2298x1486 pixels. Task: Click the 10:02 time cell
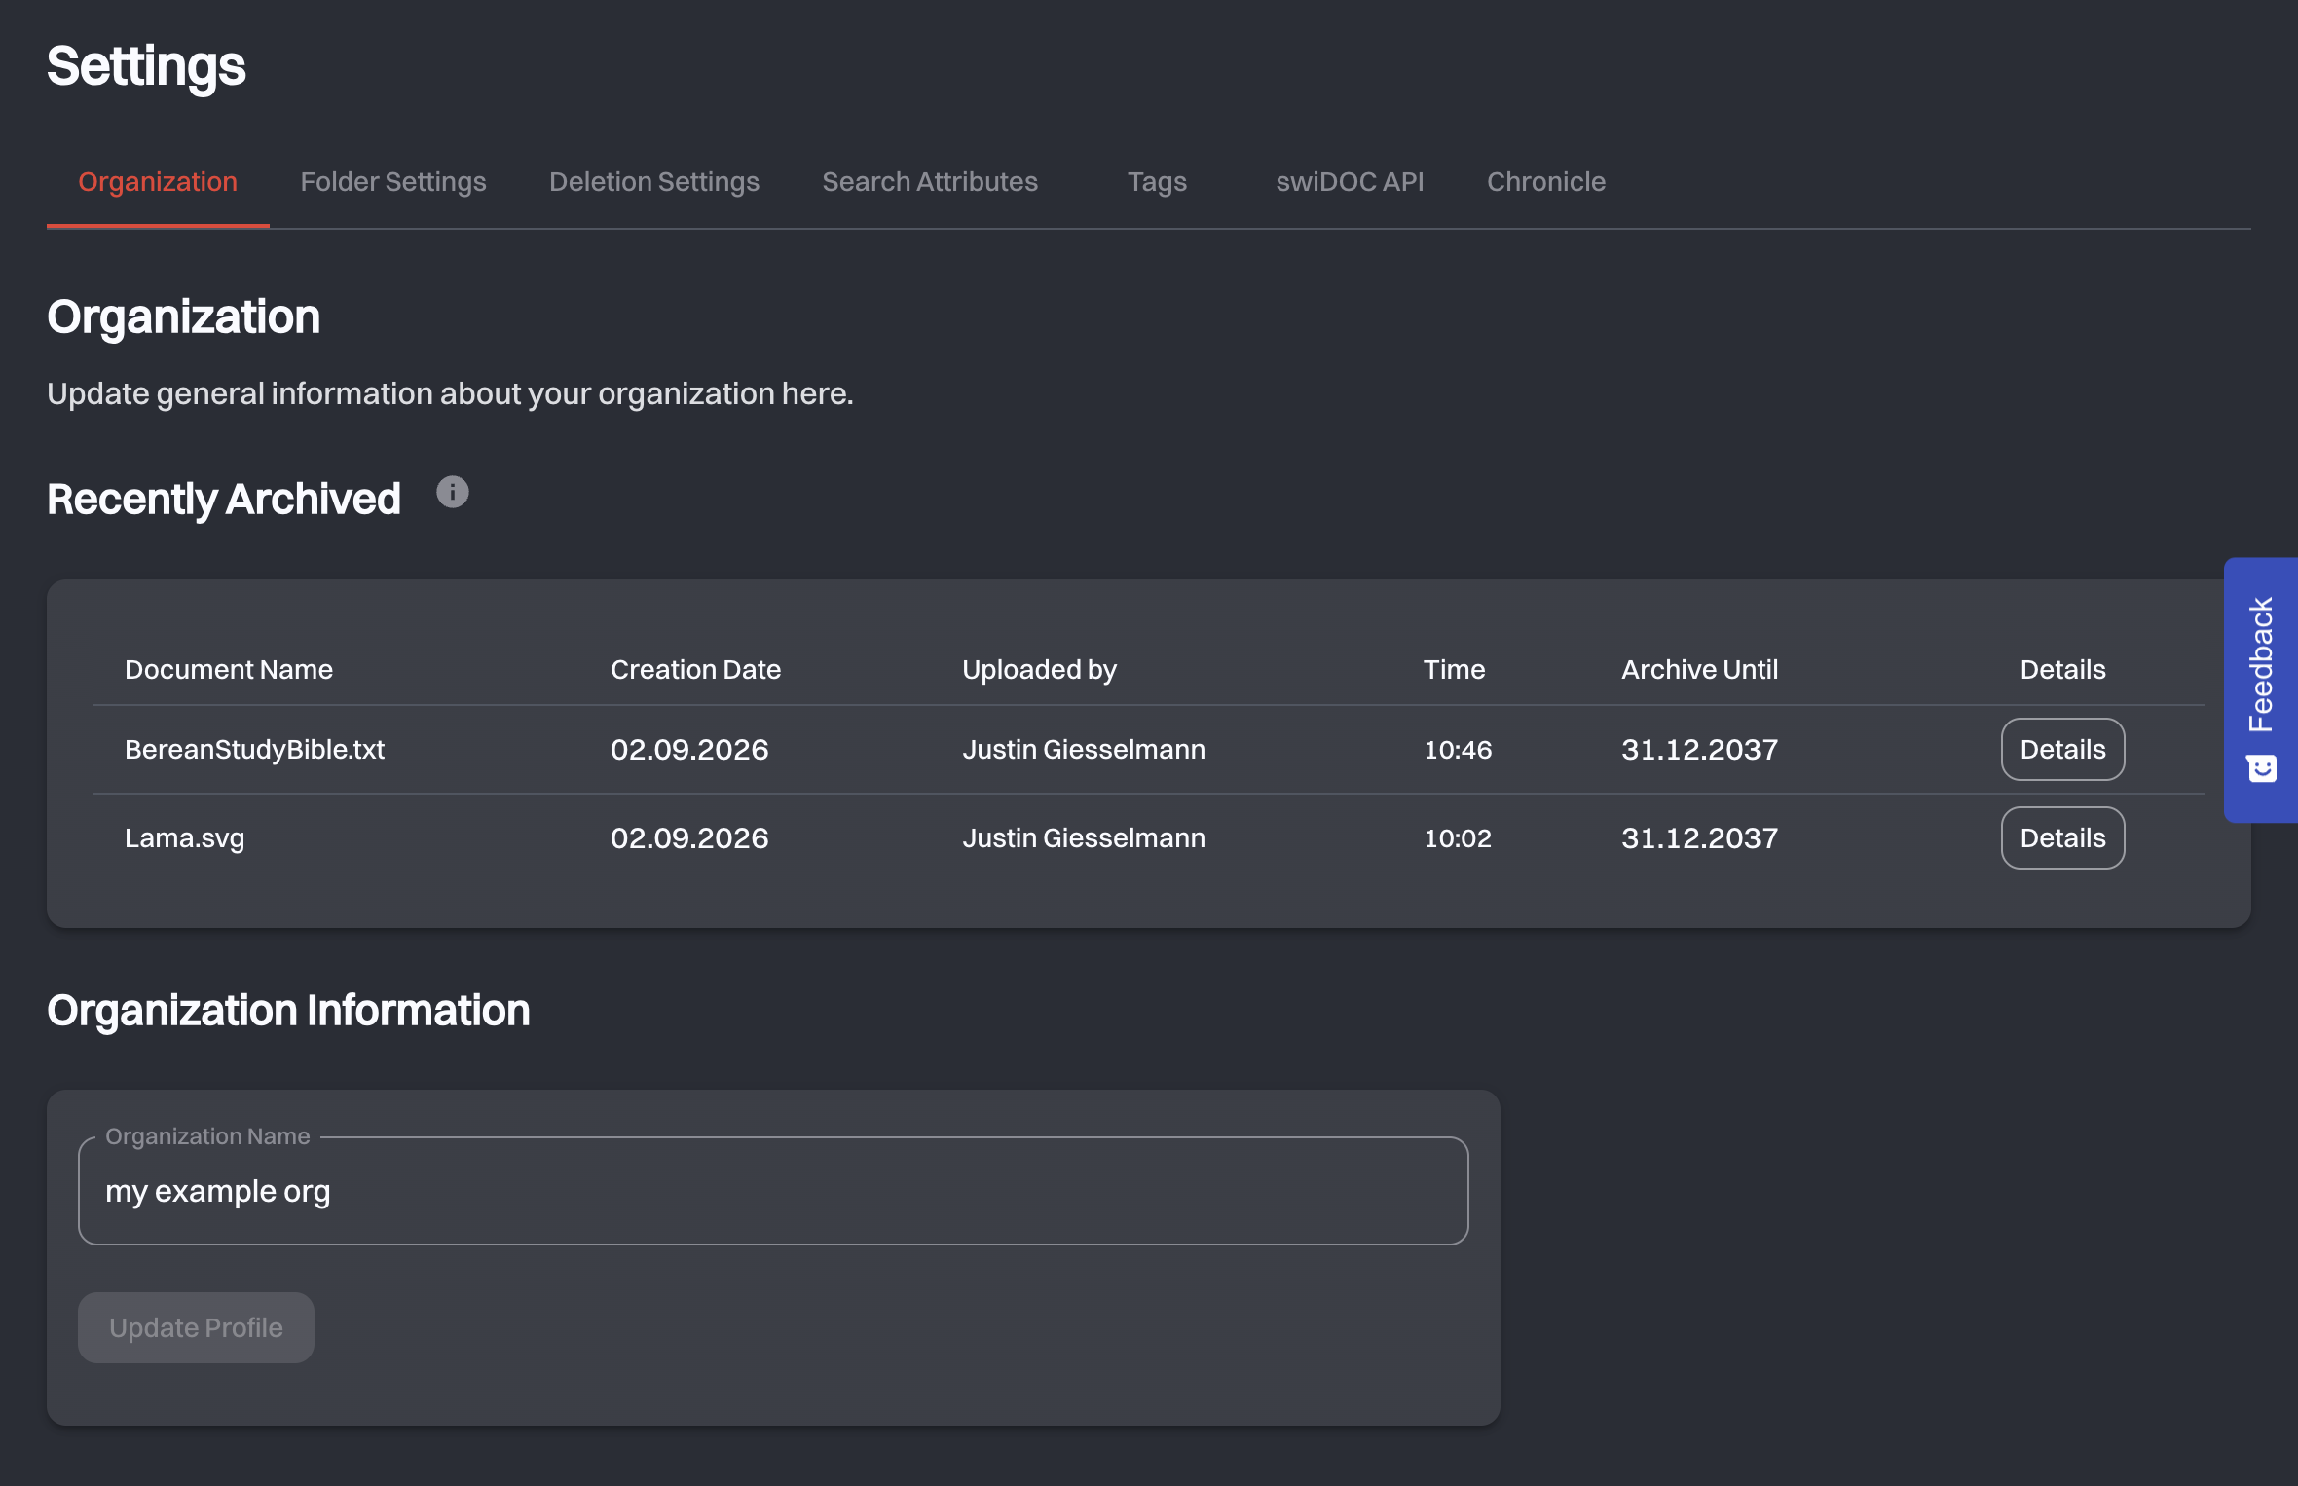point(1458,838)
